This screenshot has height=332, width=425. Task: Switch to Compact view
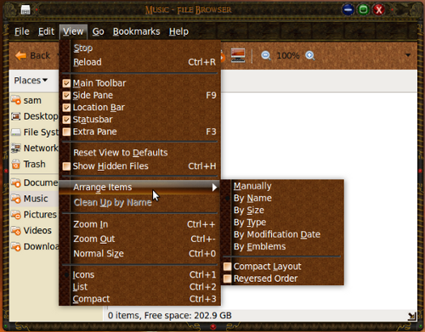coord(139,299)
